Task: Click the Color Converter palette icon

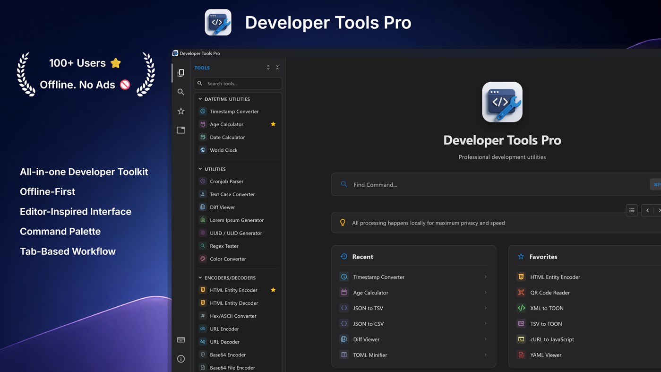Action: coord(203,259)
